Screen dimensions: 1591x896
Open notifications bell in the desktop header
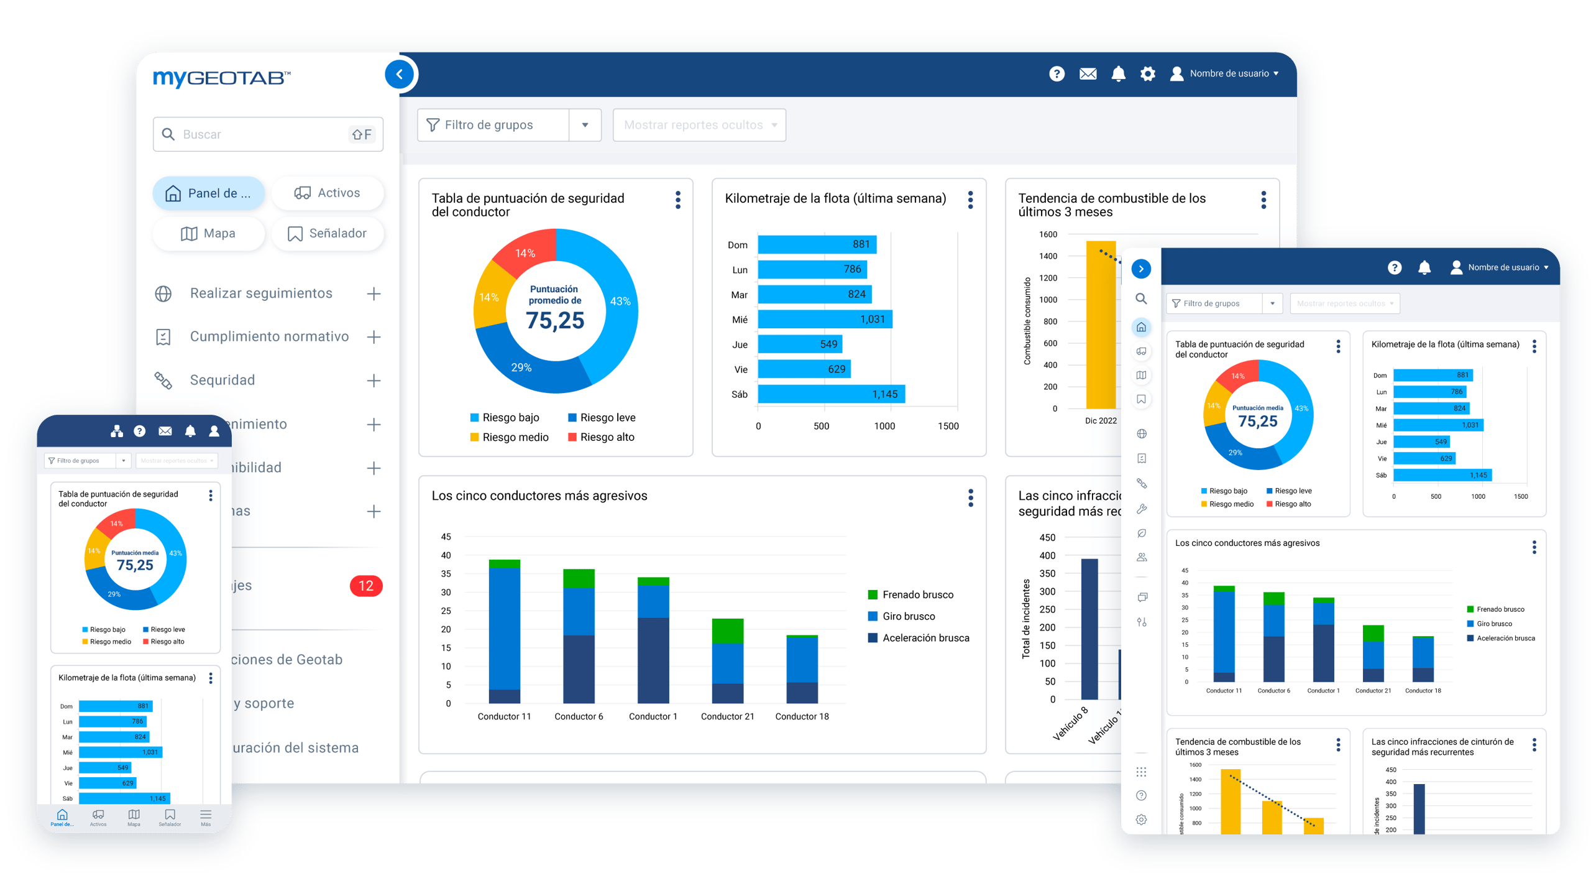pyautogui.click(x=1117, y=74)
